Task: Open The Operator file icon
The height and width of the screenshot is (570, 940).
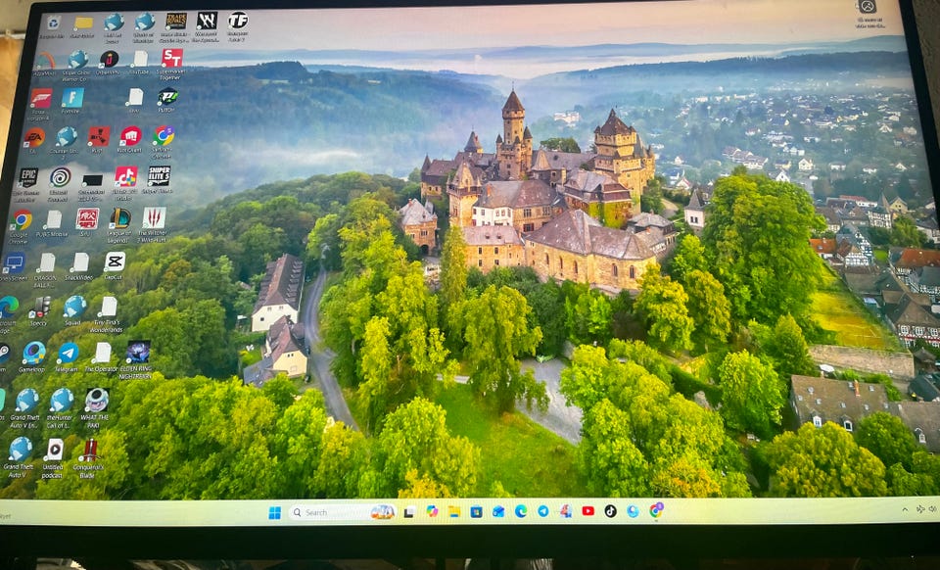Action: coord(103,353)
